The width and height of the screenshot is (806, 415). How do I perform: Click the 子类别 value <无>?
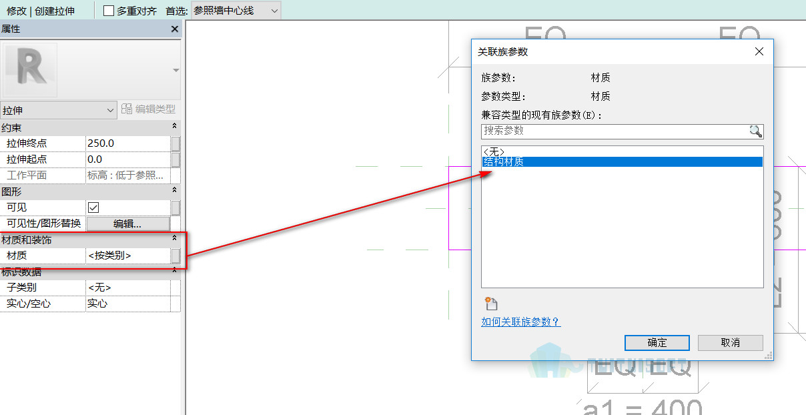click(128, 288)
